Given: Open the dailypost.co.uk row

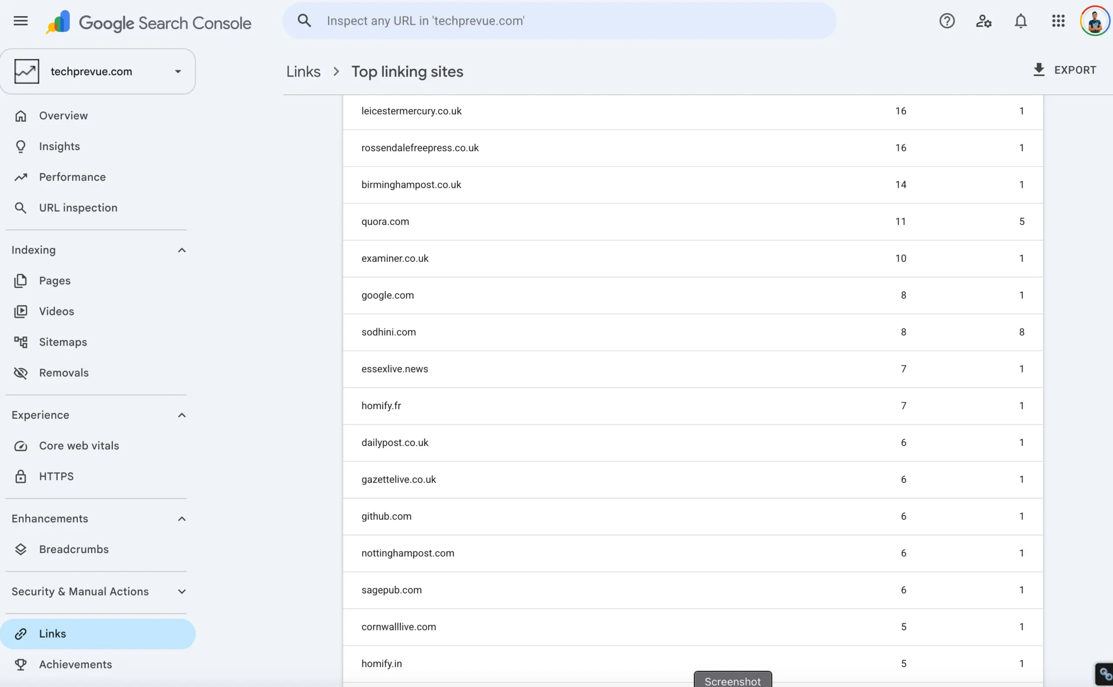Looking at the screenshot, I should point(693,443).
